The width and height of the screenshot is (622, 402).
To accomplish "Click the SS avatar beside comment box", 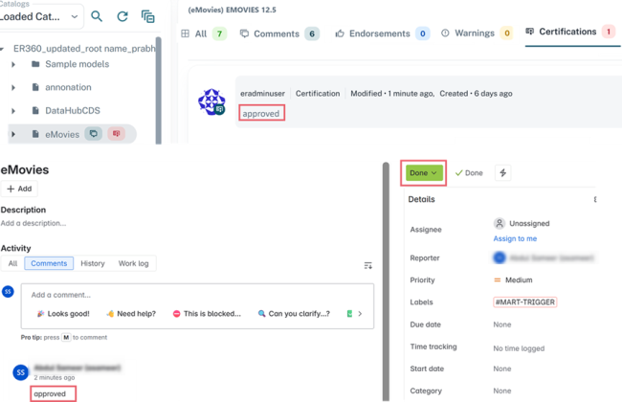I will click(x=8, y=292).
